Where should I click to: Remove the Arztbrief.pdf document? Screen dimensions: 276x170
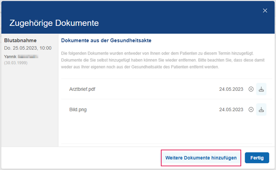tap(251, 89)
